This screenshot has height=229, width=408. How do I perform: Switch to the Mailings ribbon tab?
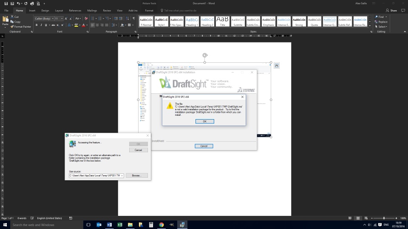pos(92,11)
